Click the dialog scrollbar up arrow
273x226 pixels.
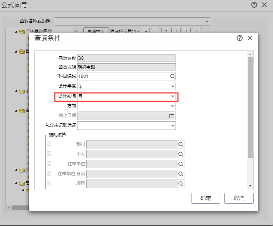(x=250, y=54)
